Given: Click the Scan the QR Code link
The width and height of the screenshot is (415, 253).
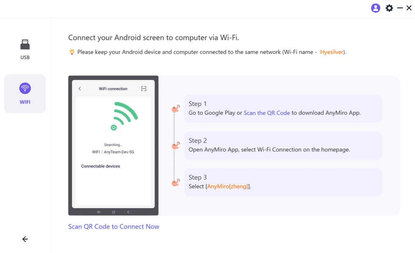Looking at the screenshot, I should [267, 113].
